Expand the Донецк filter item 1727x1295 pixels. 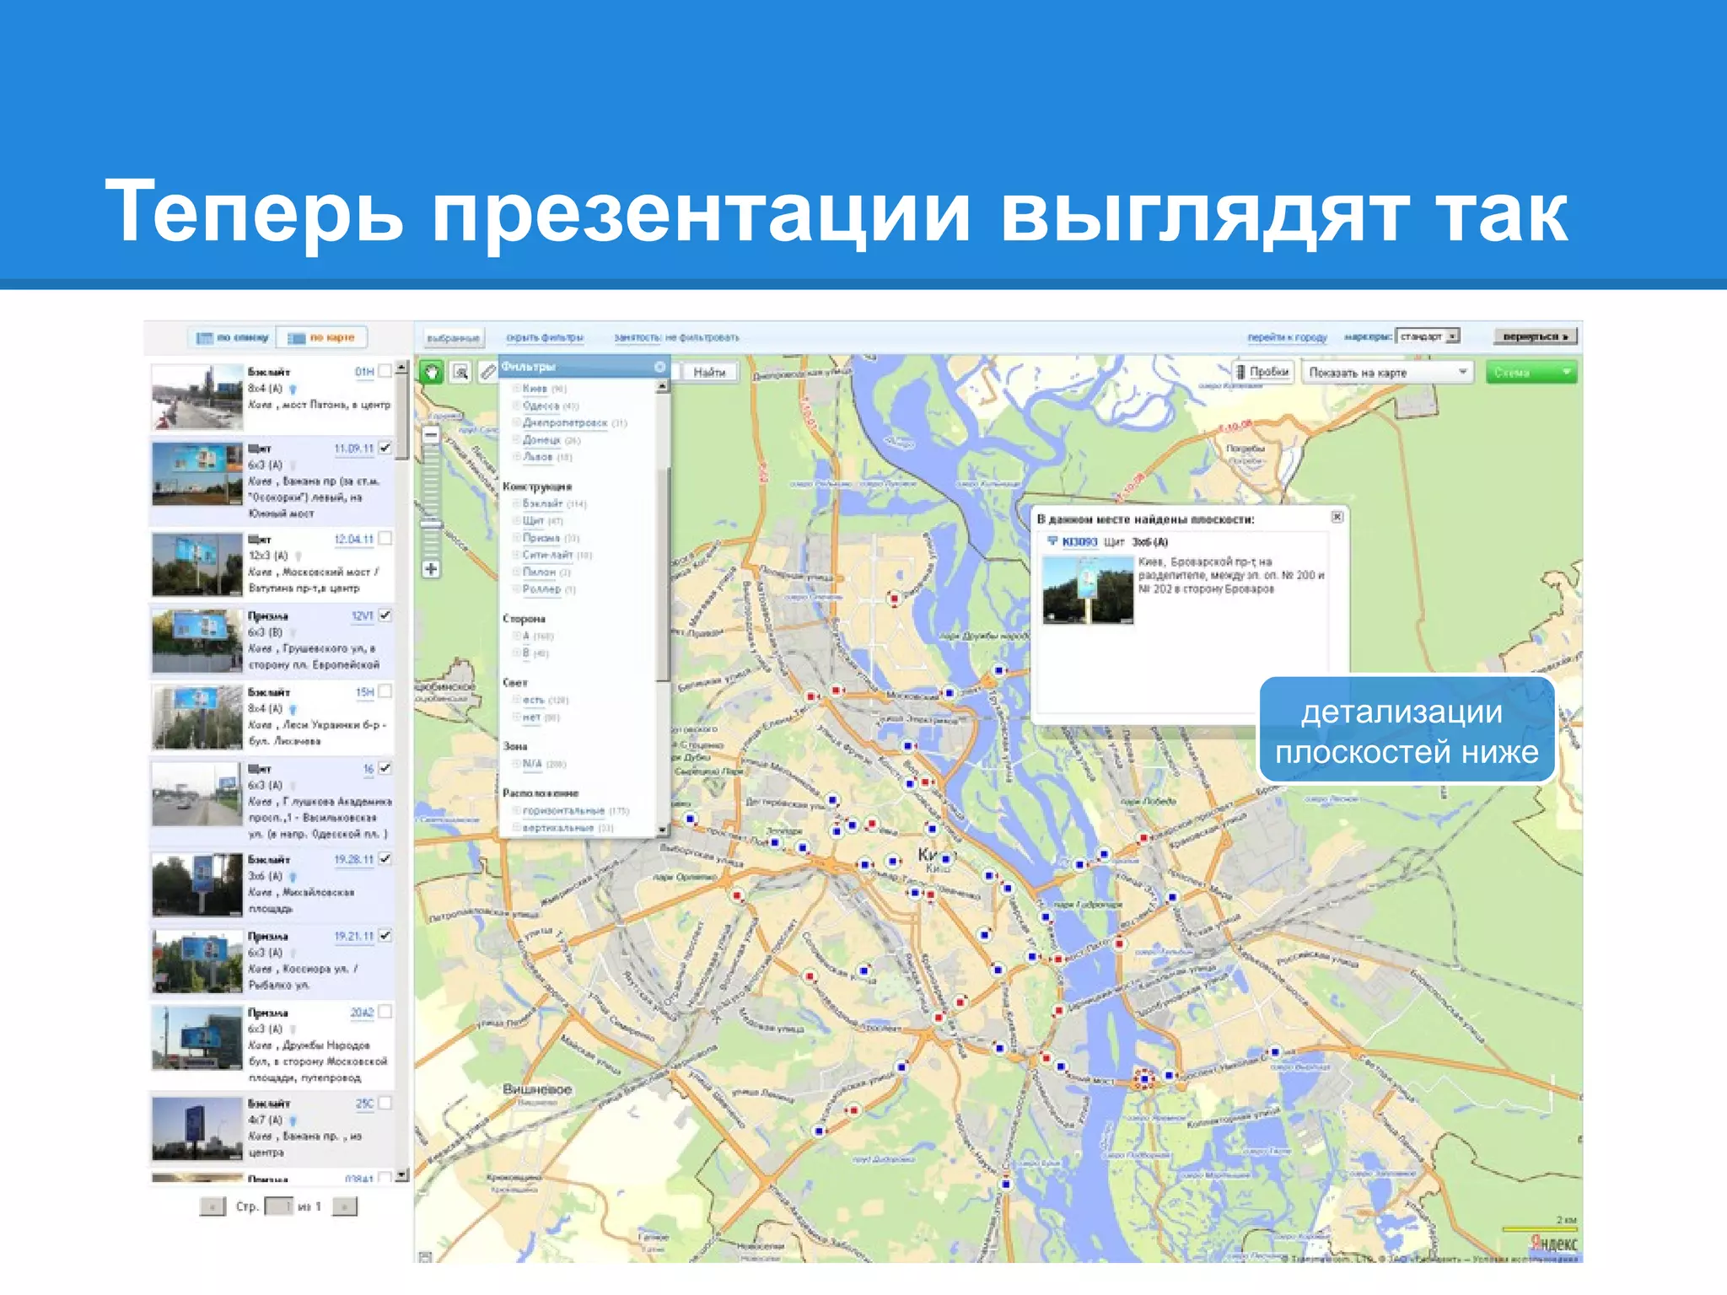(x=516, y=440)
